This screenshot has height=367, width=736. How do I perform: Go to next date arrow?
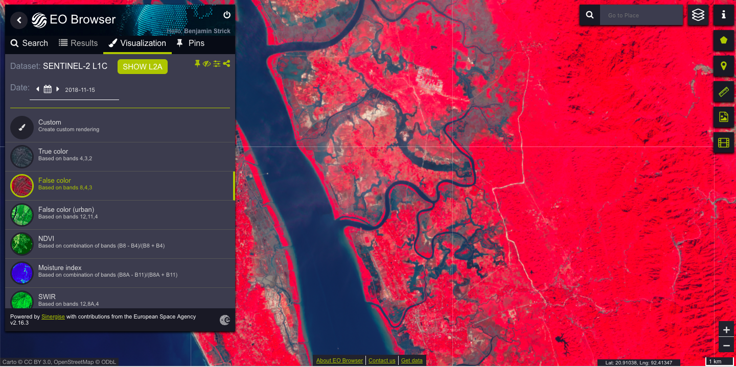(x=58, y=89)
